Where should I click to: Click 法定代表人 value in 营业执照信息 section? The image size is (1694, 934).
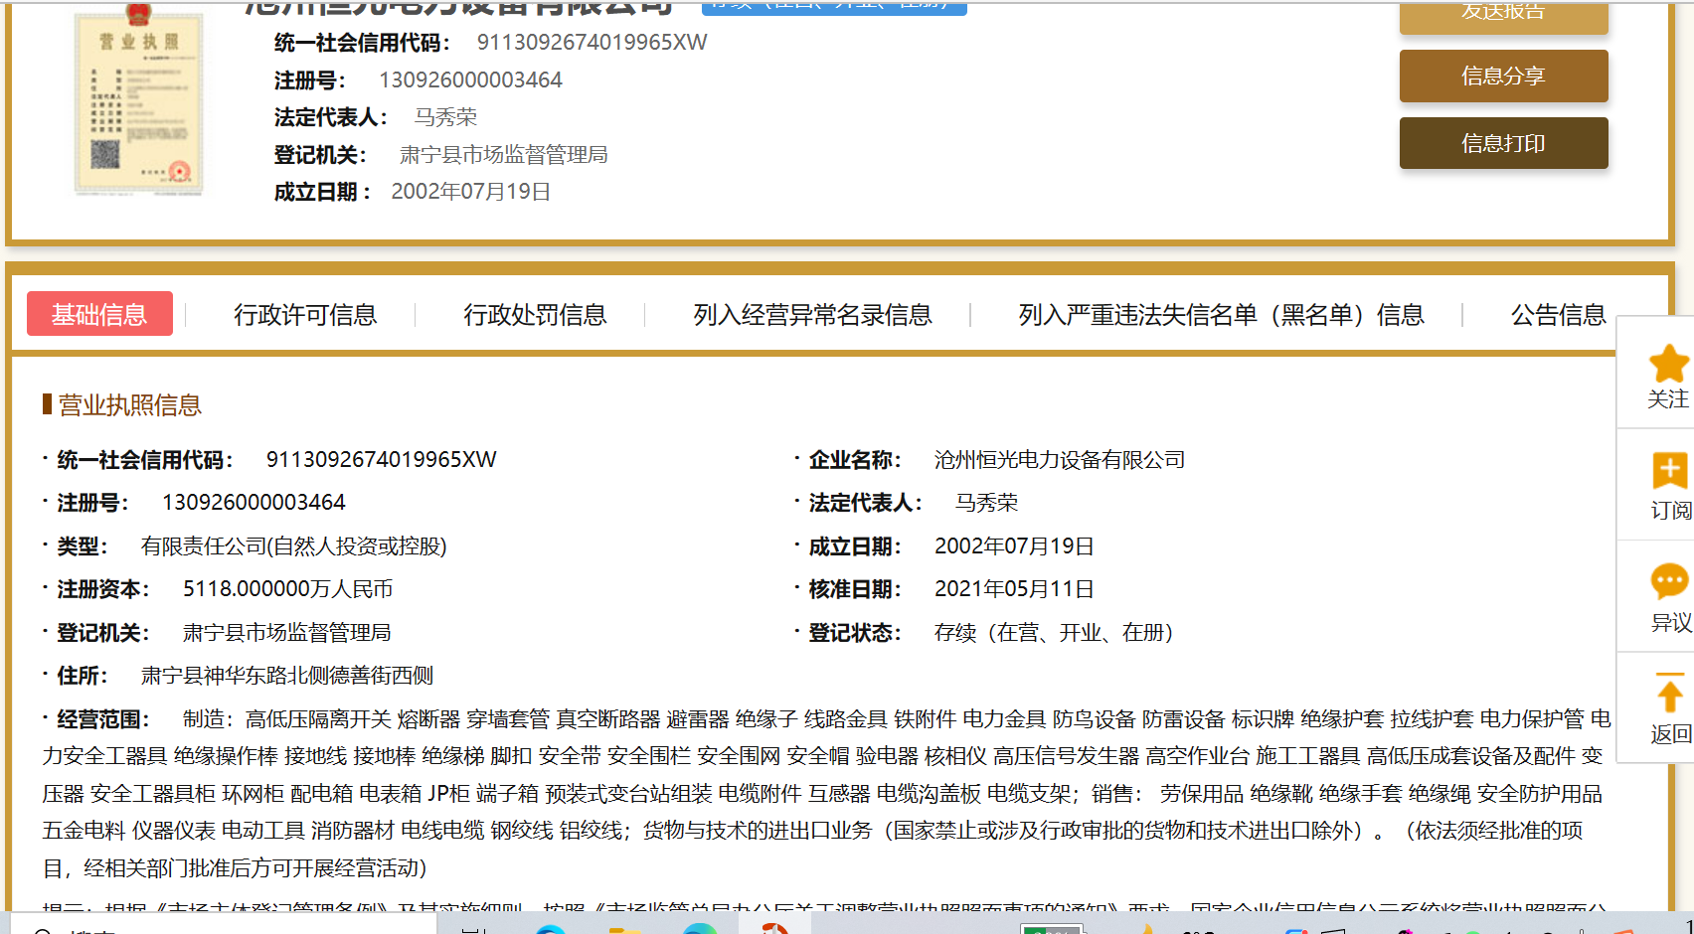point(986,503)
